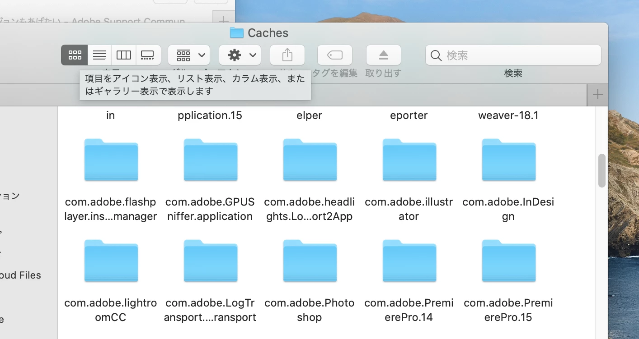Click the com.adobe.Photoshop folder name label
The image size is (639, 339).
click(x=310, y=310)
